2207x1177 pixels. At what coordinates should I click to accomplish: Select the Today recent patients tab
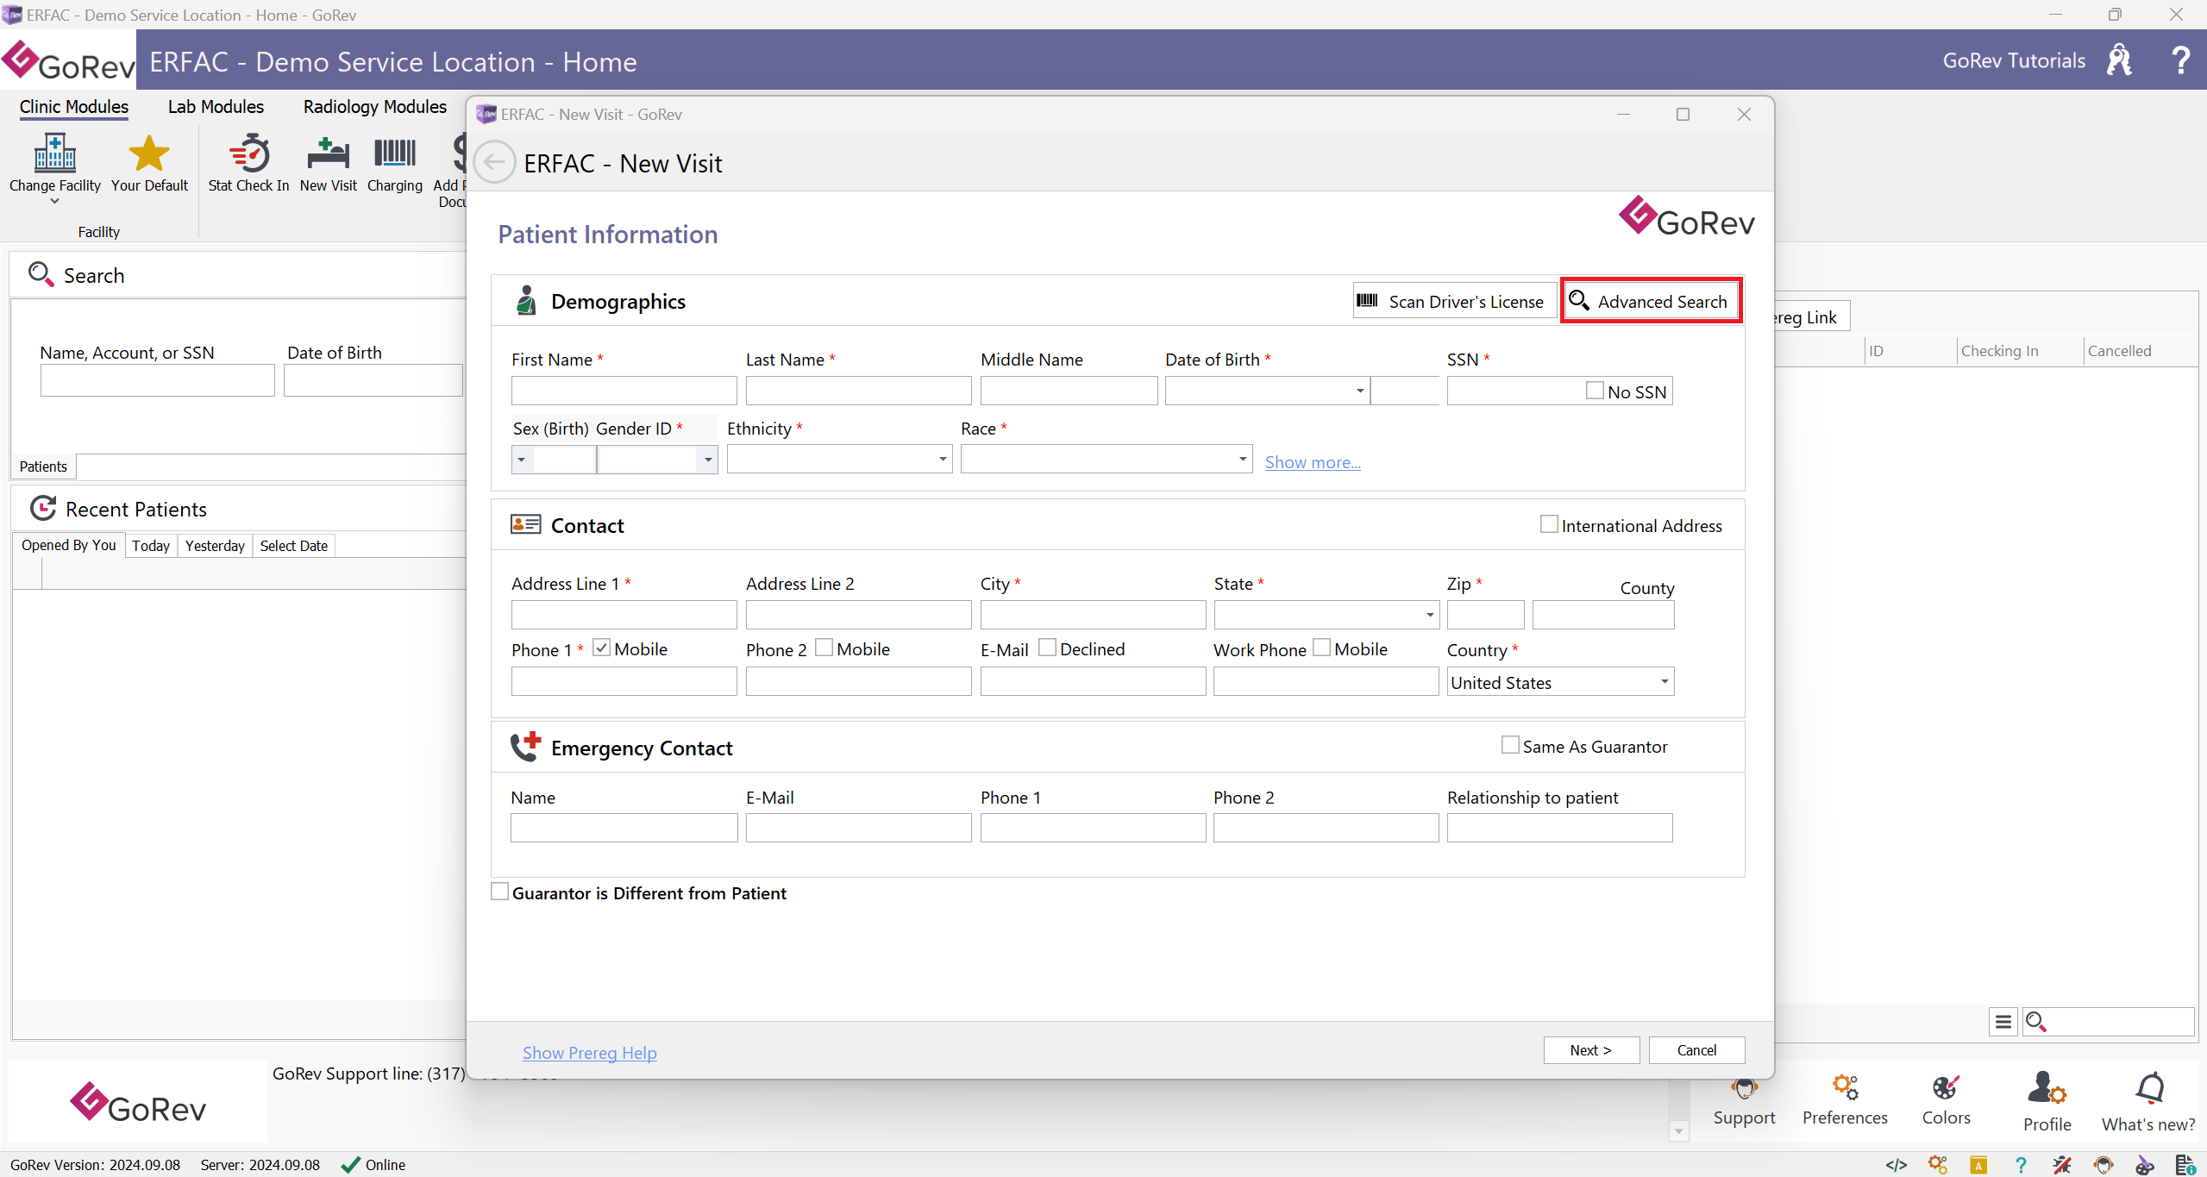click(151, 546)
